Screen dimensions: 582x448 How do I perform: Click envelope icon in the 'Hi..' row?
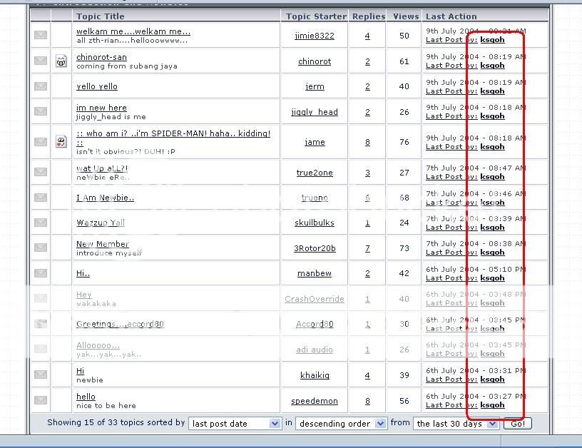(41, 273)
